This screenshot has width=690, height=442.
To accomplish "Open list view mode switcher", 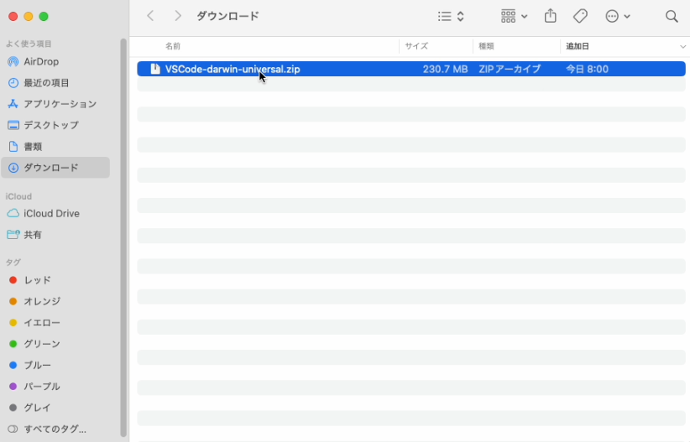I will [x=451, y=16].
